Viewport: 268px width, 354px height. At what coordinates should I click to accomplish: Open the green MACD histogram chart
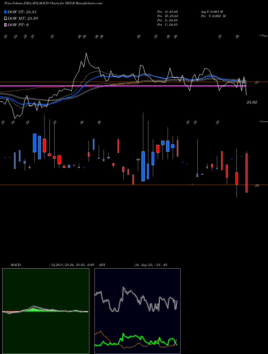tap(46, 311)
